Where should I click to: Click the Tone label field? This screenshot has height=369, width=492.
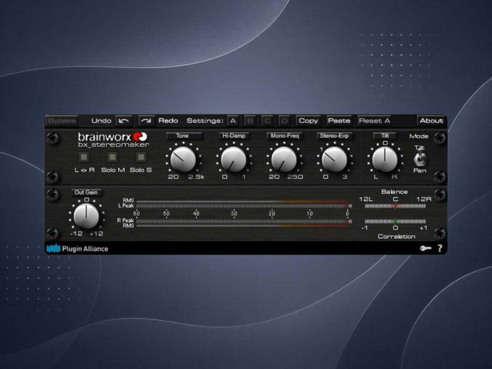pos(184,136)
